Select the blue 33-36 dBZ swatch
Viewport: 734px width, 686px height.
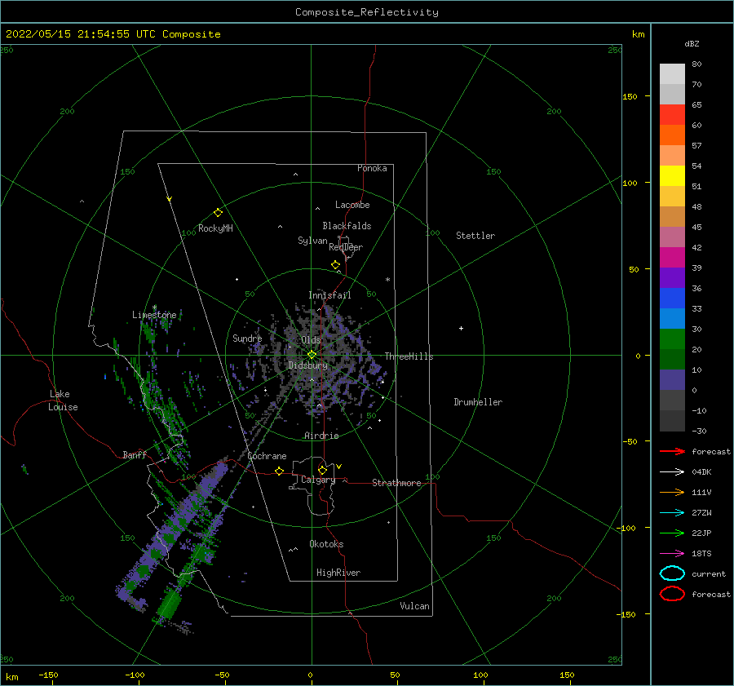pos(672,299)
